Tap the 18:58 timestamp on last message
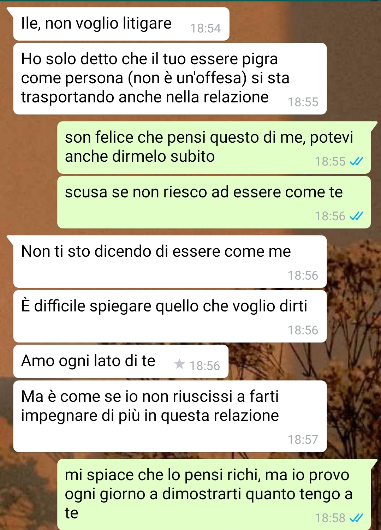This screenshot has height=530, width=381. [x=330, y=518]
